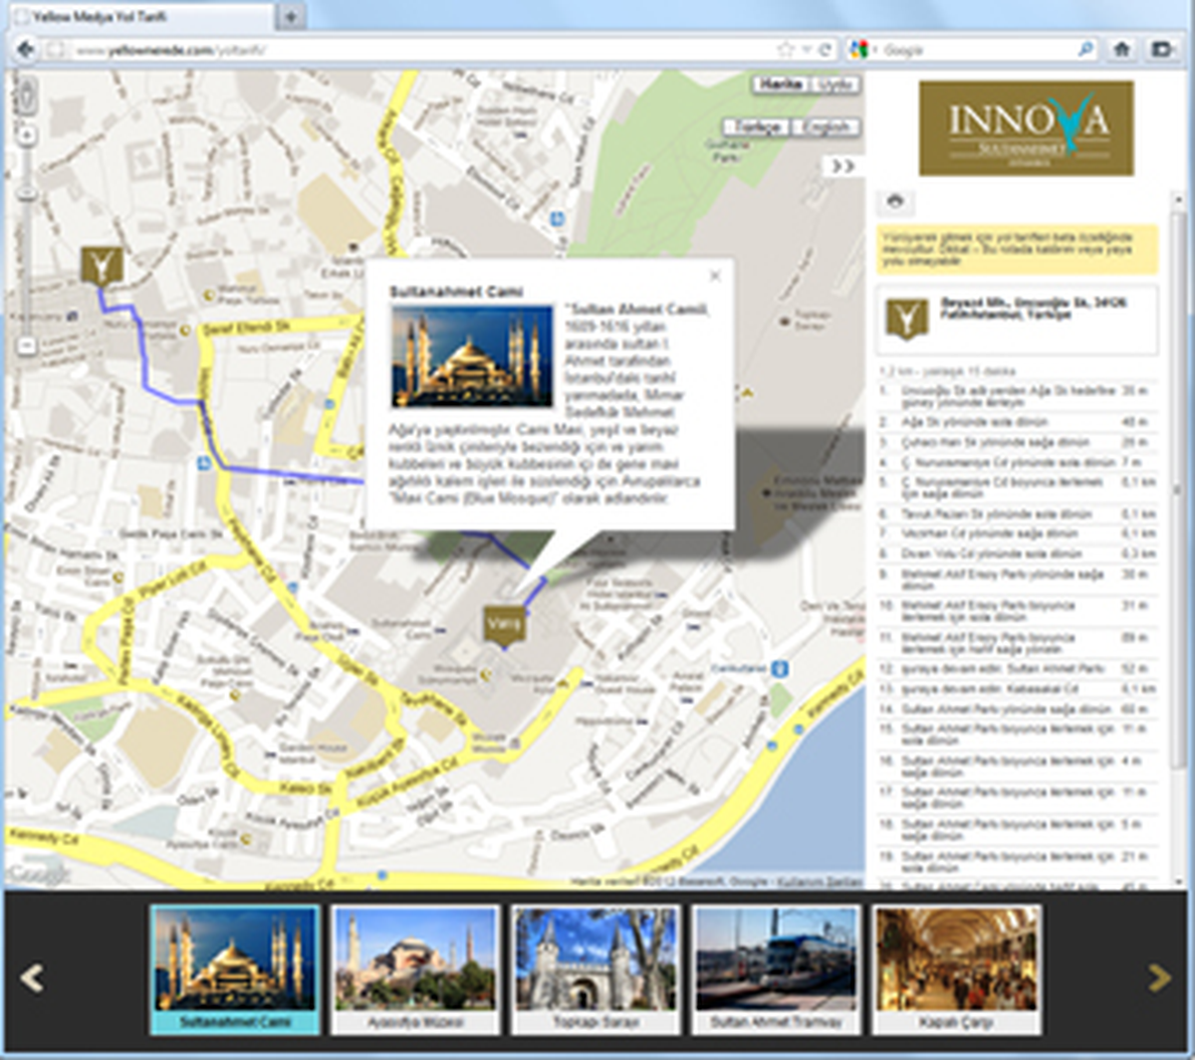1195x1060 pixels.
Task: Click the Innova hotel start marker on map
Action: 101,267
